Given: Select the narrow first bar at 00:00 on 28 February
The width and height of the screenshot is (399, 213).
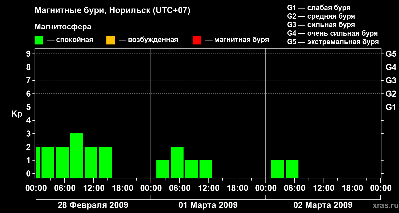Looking at the screenshot, I should pos(38,162).
